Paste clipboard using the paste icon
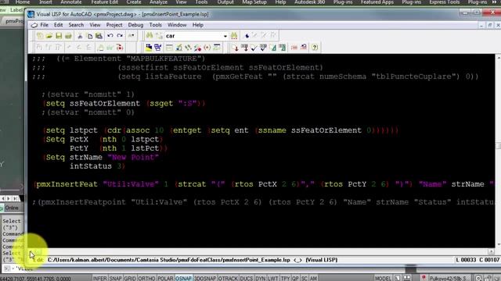 coord(99,36)
